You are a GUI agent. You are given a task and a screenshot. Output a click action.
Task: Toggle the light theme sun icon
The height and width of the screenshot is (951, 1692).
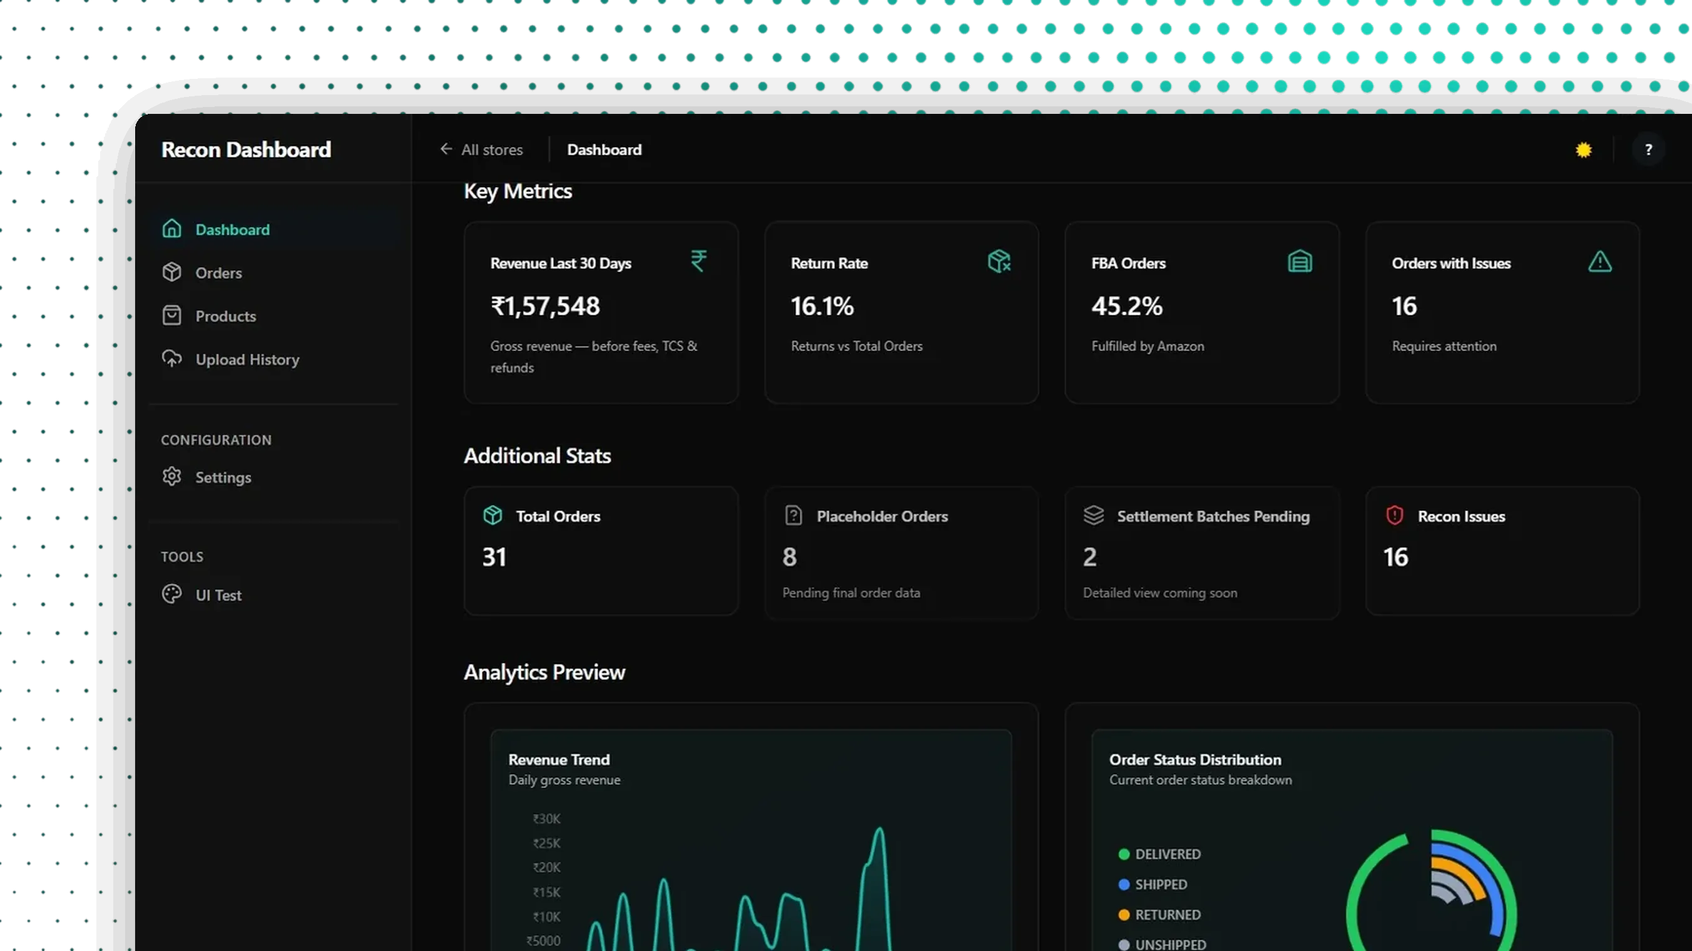click(1584, 150)
